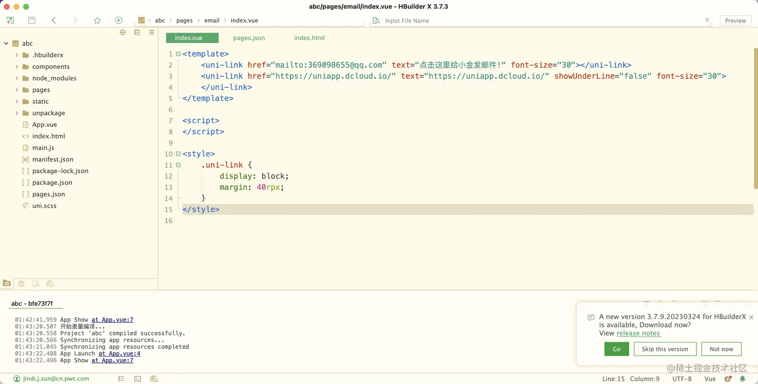Select the index.vue editor tab
Screen dimensions: 758x384
click(192, 38)
